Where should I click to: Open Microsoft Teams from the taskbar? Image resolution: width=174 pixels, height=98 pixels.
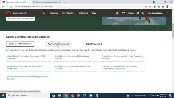[72, 96]
